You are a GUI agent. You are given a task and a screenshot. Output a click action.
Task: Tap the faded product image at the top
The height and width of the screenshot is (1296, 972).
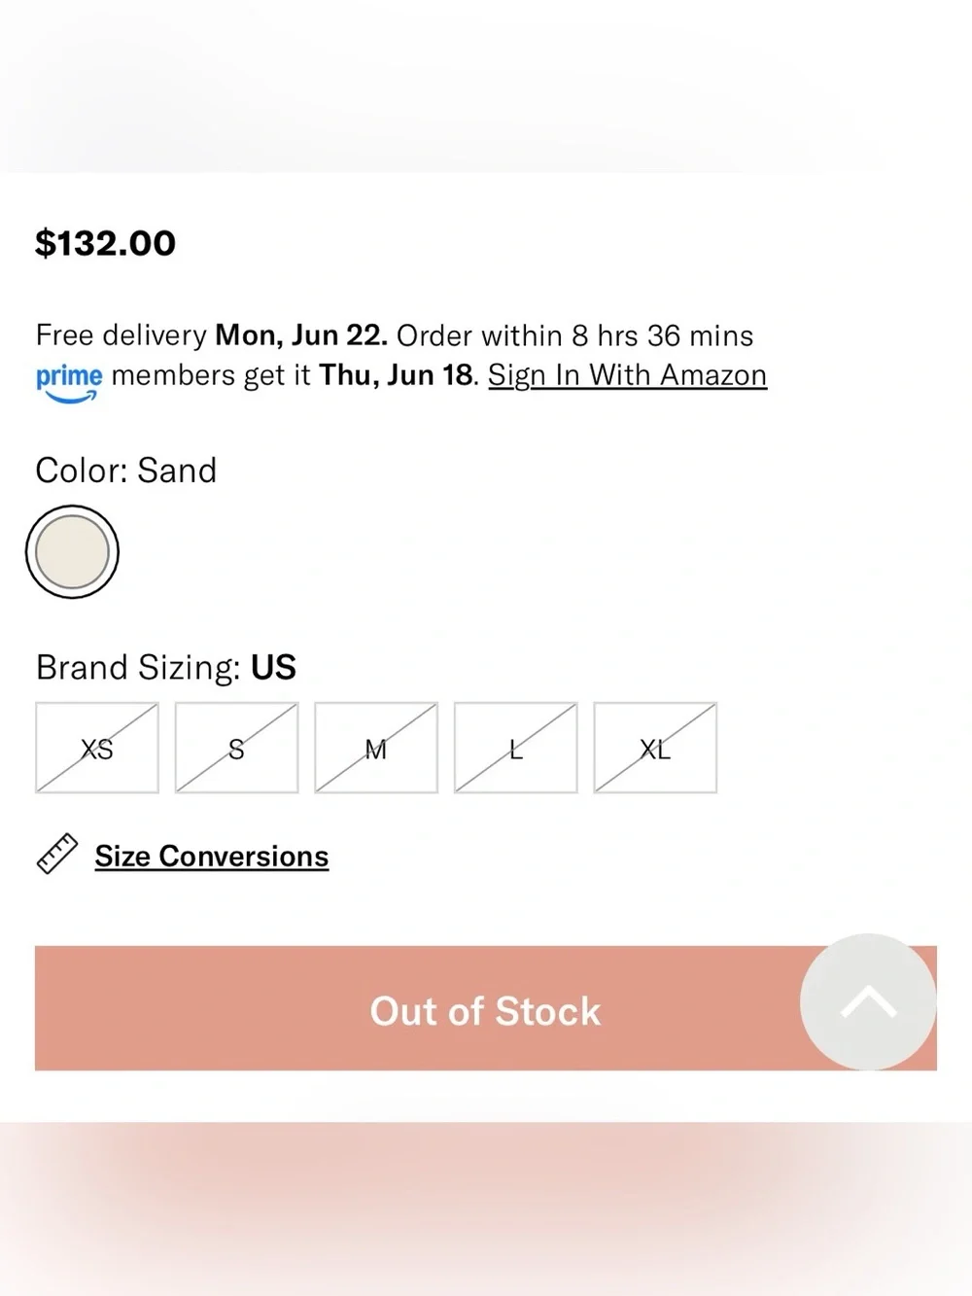(x=486, y=86)
